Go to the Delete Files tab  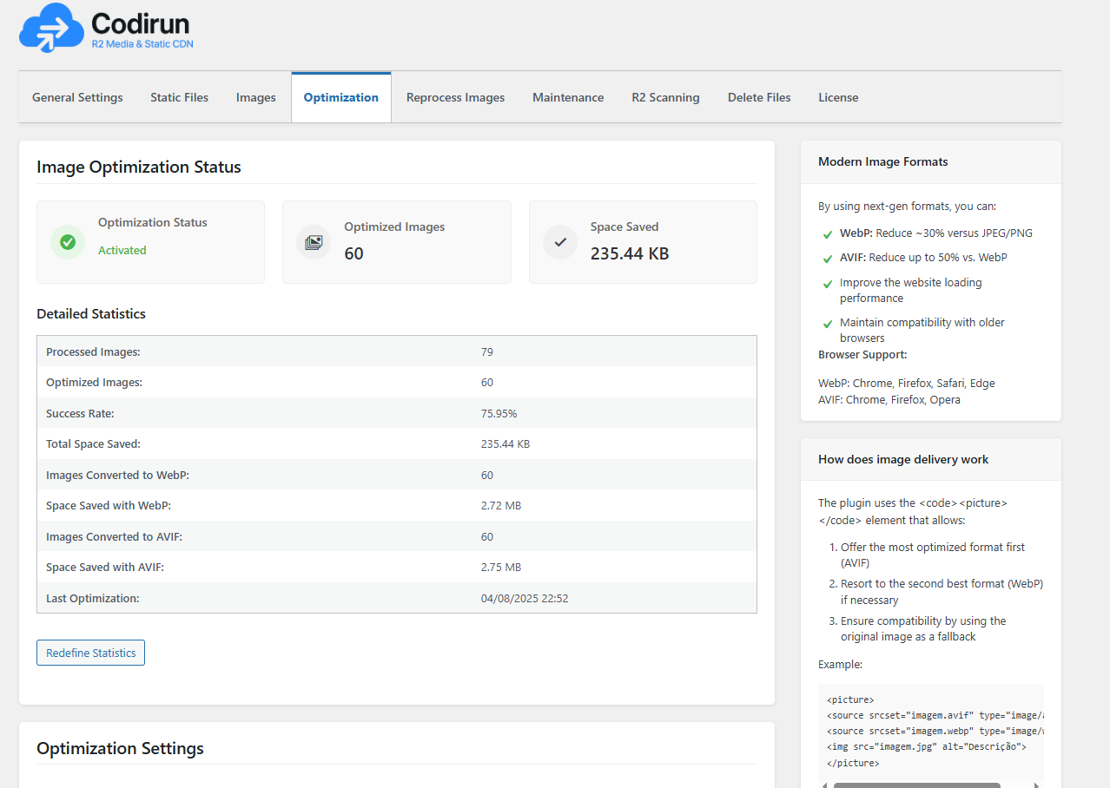(x=759, y=97)
